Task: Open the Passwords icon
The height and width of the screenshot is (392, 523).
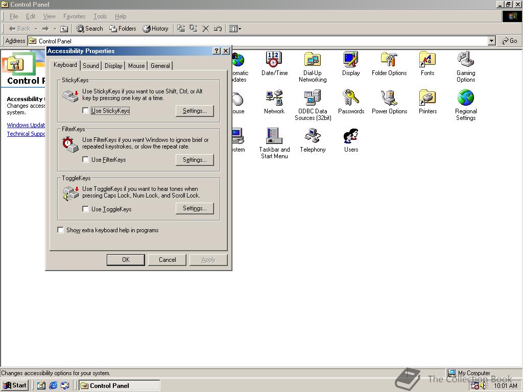Action: (x=351, y=102)
